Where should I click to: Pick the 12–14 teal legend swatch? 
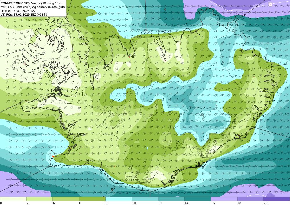[171, 199]
